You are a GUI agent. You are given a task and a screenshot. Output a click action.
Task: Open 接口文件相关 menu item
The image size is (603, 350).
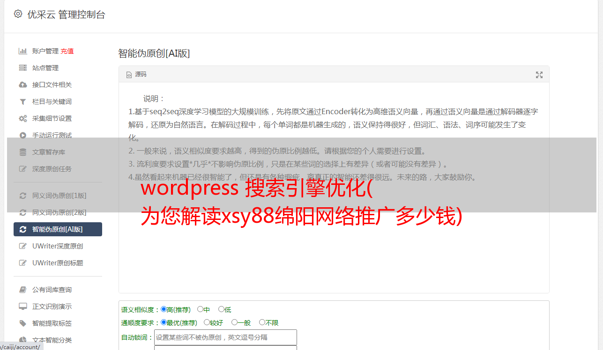pos(52,85)
